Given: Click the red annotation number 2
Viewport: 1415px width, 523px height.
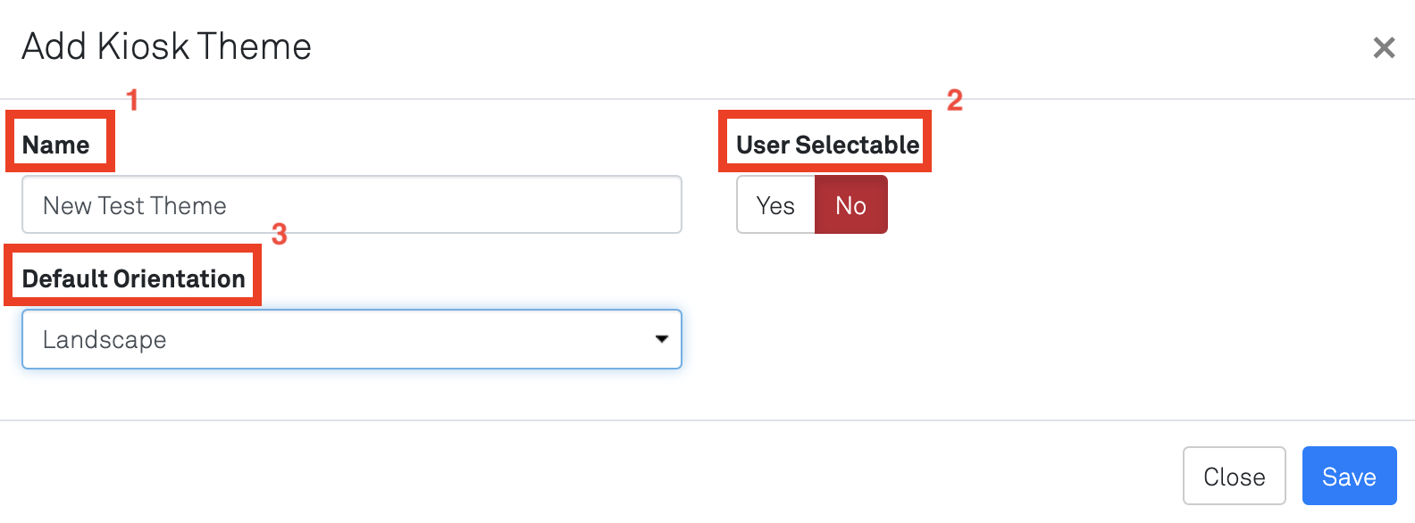Looking at the screenshot, I should pyautogui.click(x=955, y=100).
